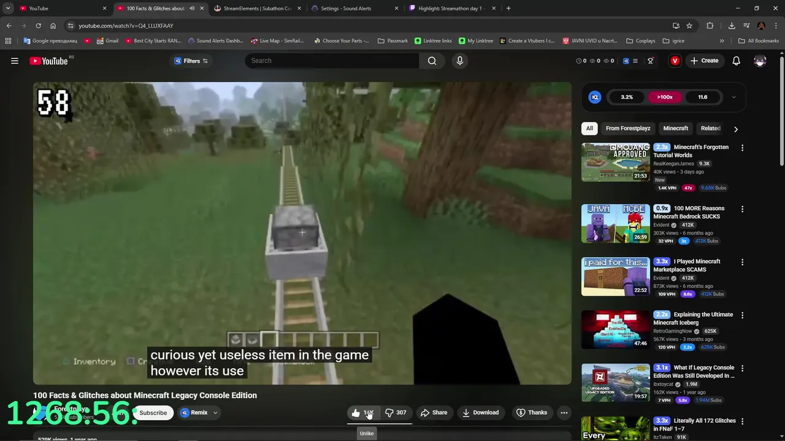The image size is (785, 441).
Task: Open the Gmail bookmark
Action: (107, 41)
